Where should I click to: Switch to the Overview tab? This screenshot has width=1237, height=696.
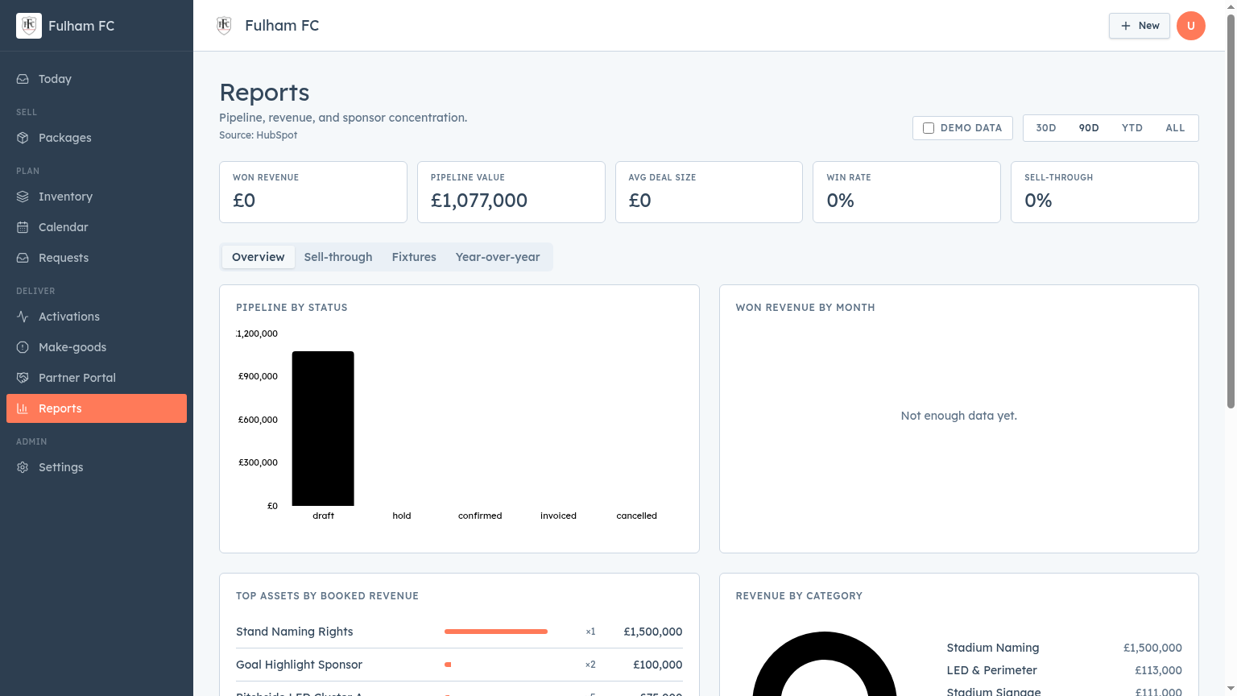259,257
